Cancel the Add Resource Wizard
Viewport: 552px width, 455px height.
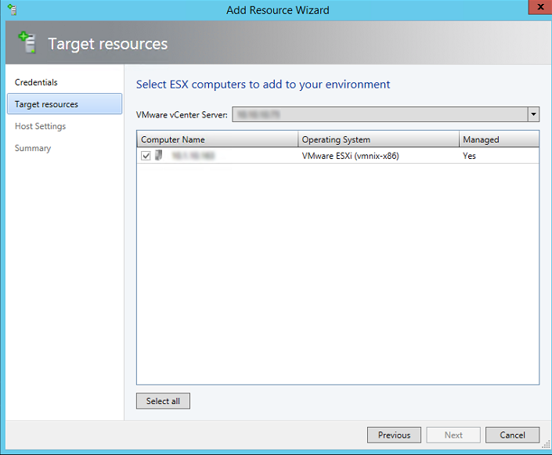[x=512, y=435]
